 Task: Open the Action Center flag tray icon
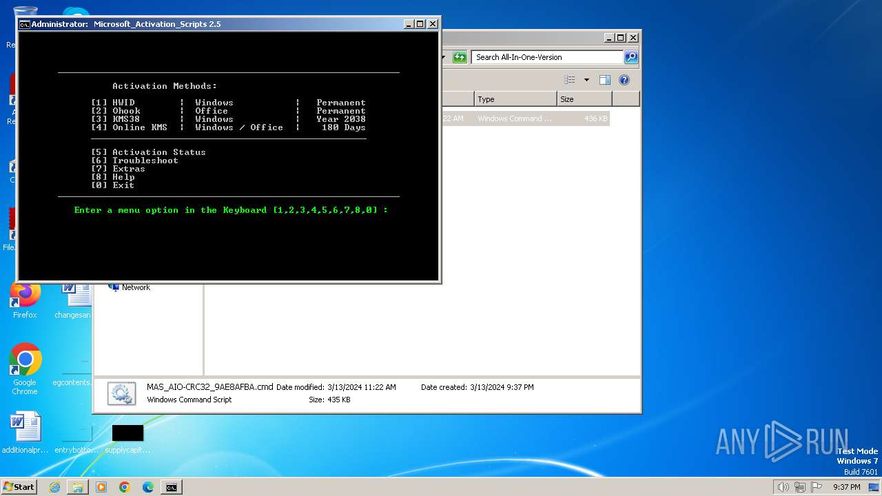coord(817,487)
